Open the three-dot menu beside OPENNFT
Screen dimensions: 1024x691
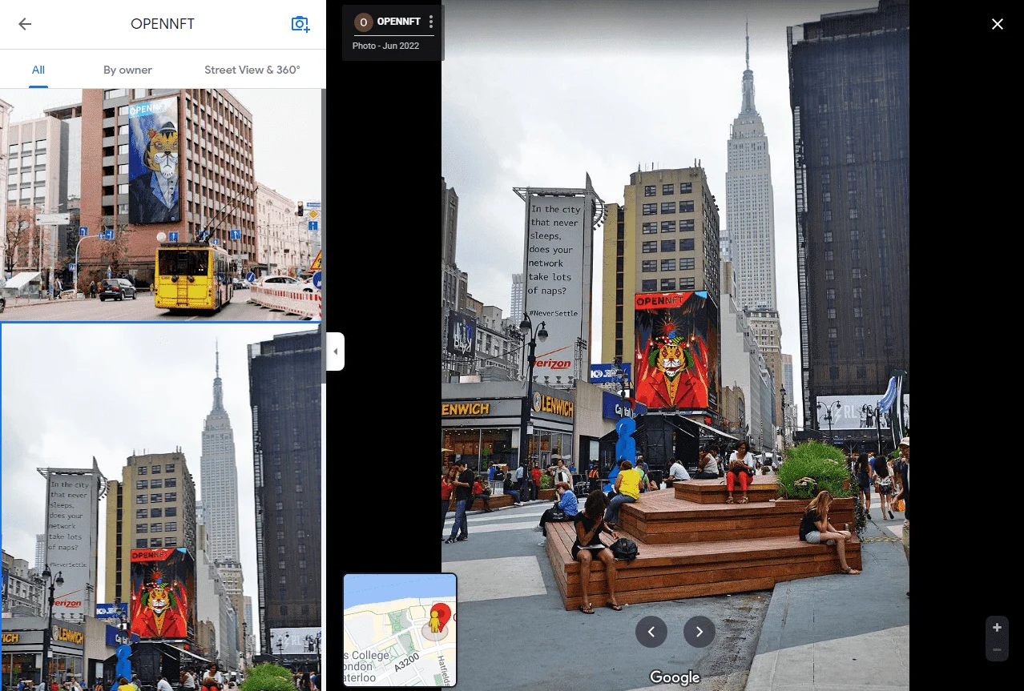click(431, 22)
